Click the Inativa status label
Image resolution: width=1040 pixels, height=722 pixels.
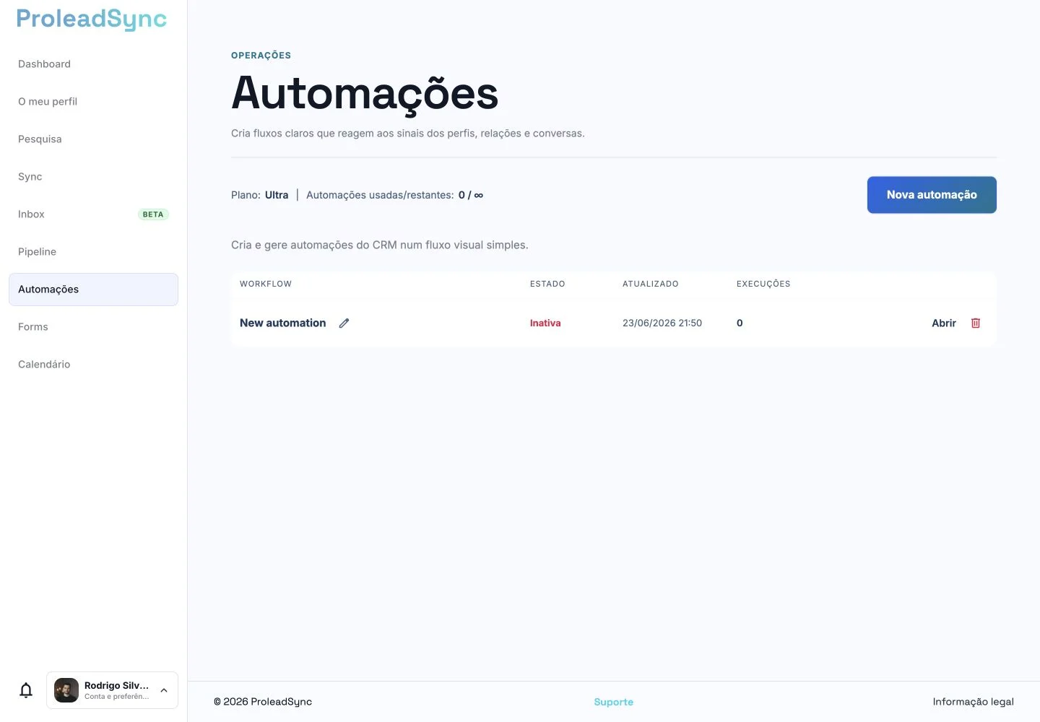coord(545,323)
